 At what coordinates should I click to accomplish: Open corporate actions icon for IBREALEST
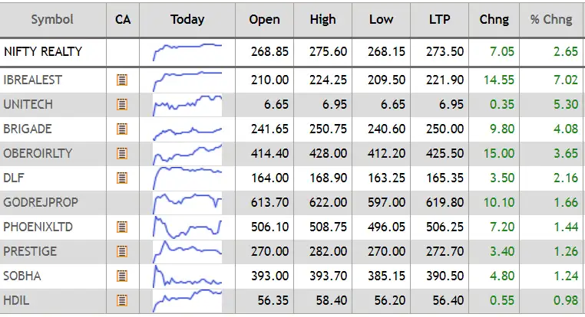tap(121, 80)
